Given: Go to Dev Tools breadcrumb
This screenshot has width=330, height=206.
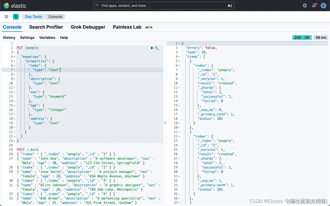Looking at the screenshot, I should tap(33, 17).
